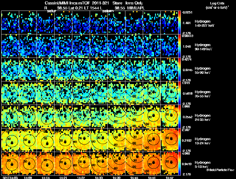The width and height of the screenshot is (236, 179).
Task: Select the 15:09 time label
Action: pyautogui.click(x=28, y=178)
